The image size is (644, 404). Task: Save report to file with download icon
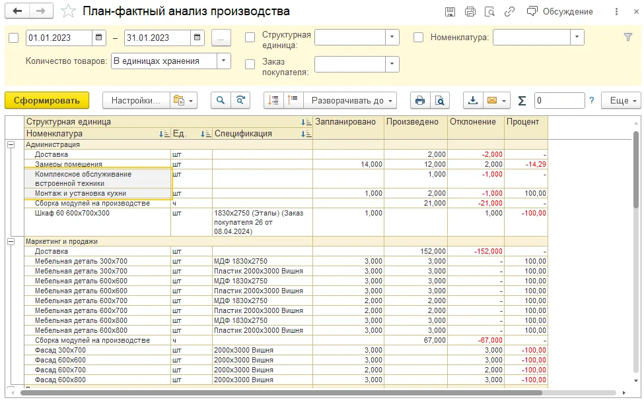pos(473,100)
